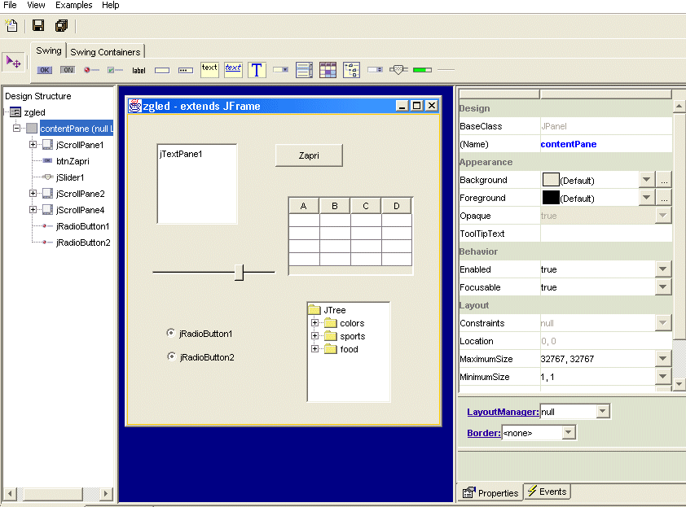Image resolution: width=686 pixels, height=507 pixels.
Task: Pick the JTable palette component
Action: point(328,70)
